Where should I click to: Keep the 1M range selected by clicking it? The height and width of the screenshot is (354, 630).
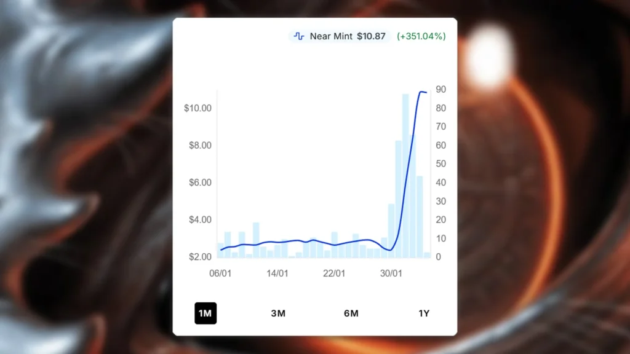click(x=205, y=313)
